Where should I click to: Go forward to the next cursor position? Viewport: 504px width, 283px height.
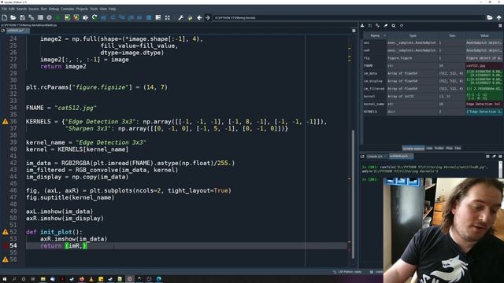pos(208,17)
